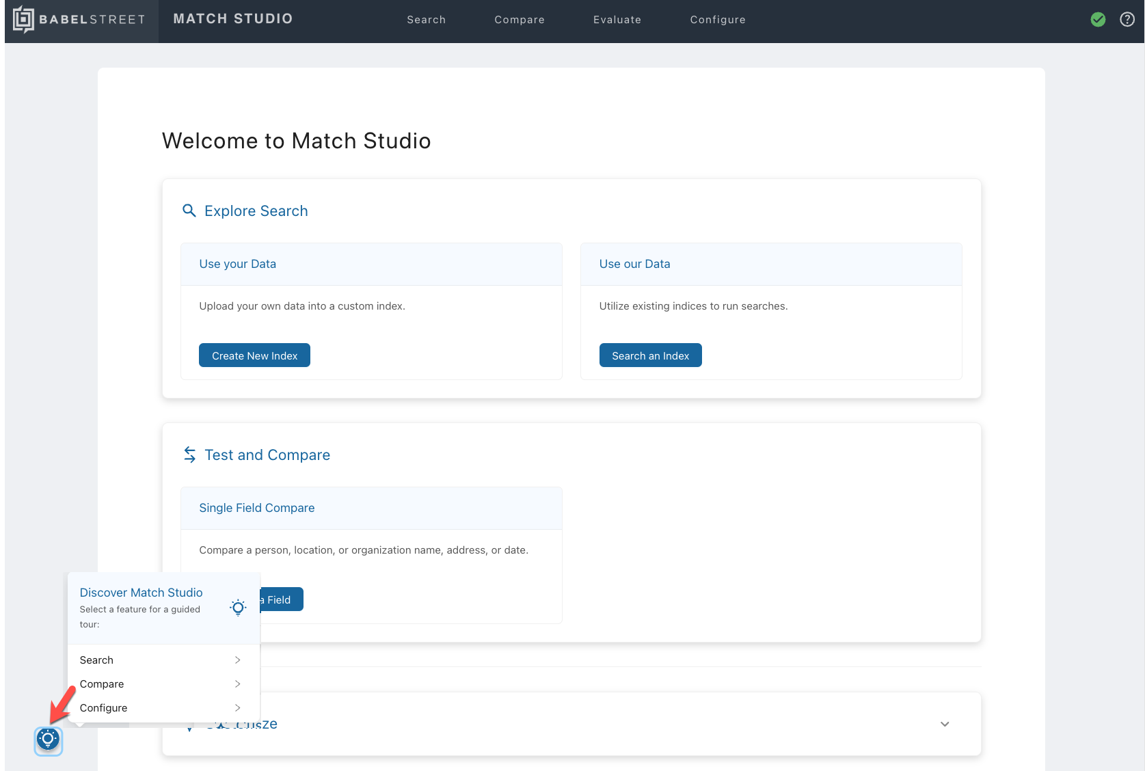1145x771 pixels.
Task: Select the Compare guided tour entry
Action: point(164,684)
